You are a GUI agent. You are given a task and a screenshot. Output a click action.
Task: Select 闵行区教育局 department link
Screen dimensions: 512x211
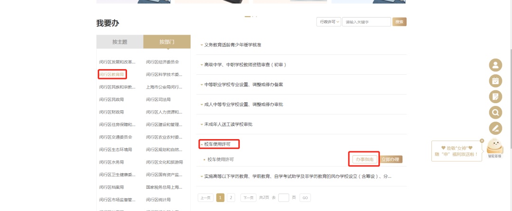(112, 74)
